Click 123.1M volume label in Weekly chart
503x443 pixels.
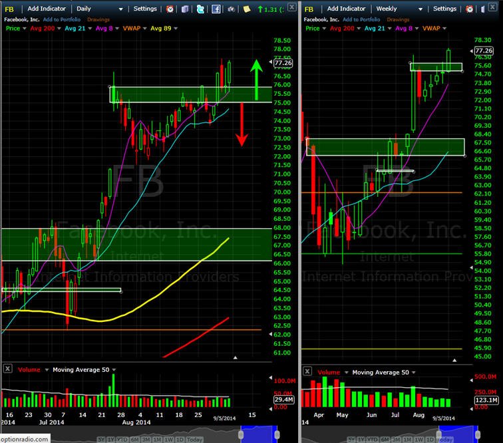point(486,400)
